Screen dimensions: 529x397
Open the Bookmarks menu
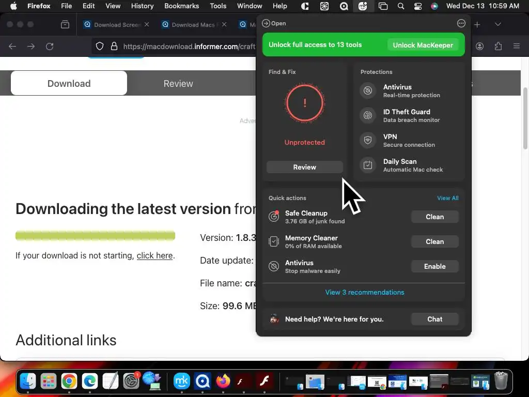click(x=181, y=6)
